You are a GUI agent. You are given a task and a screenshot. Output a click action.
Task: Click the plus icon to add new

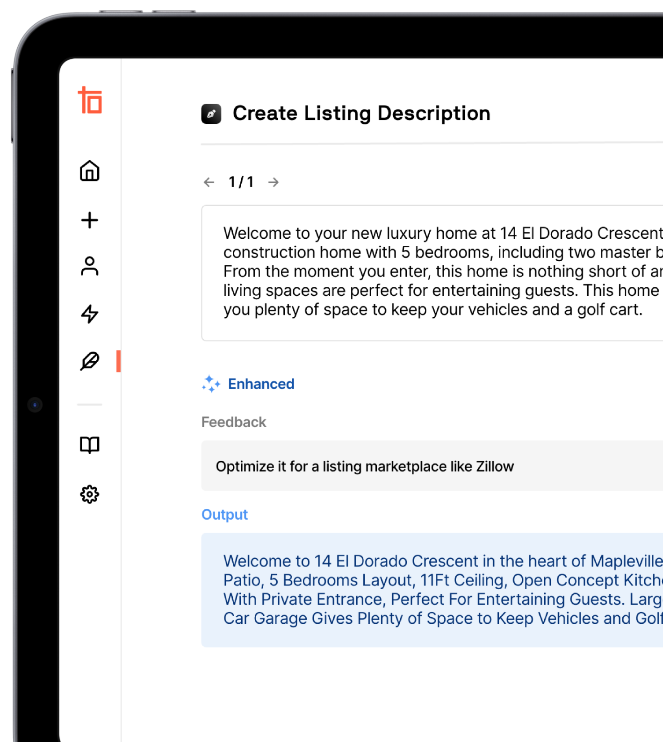pos(90,220)
